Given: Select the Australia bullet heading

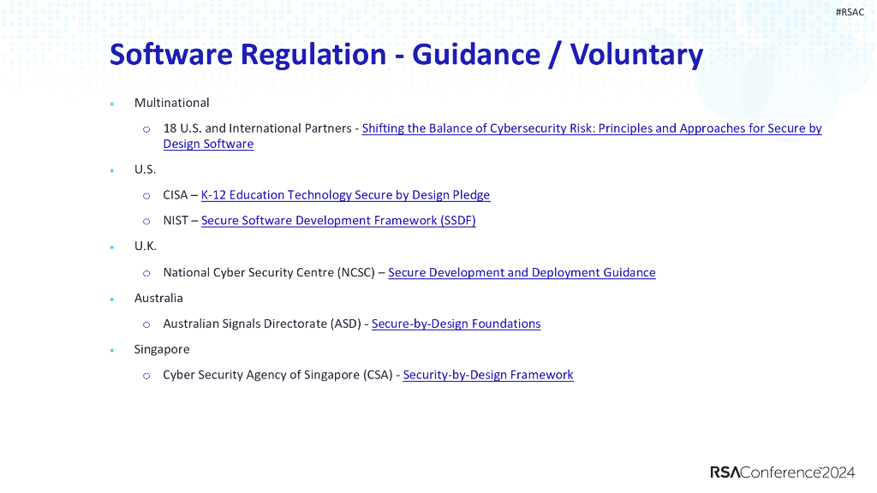Looking at the screenshot, I should [x=158, y=298].
